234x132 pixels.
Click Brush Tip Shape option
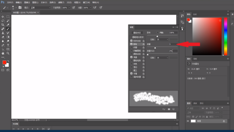[138, 37]
